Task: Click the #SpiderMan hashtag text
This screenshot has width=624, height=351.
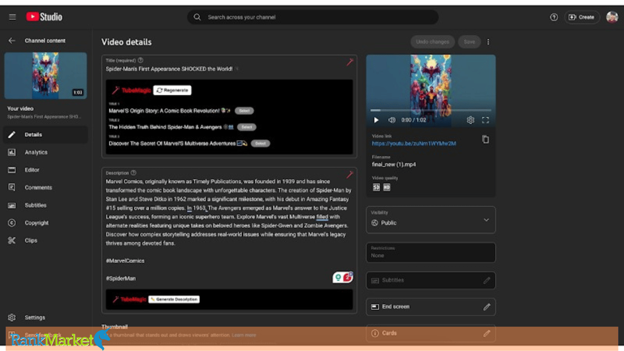Action: [121, 278]
